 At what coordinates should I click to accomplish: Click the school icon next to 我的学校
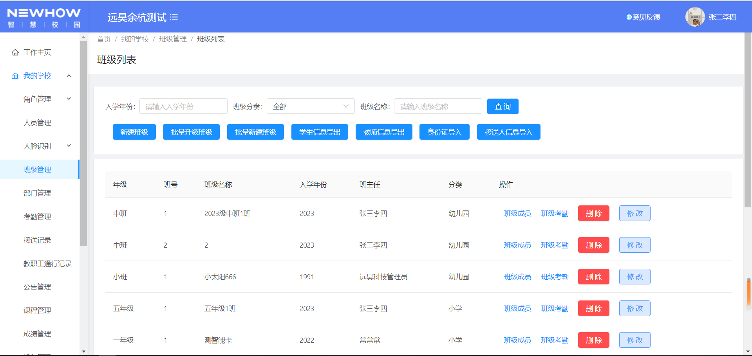click(15, 76)
